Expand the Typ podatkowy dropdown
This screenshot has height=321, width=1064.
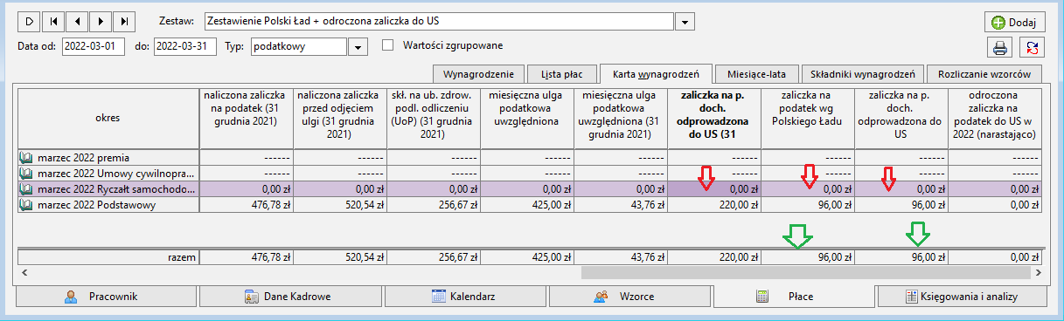pos(358,46)
